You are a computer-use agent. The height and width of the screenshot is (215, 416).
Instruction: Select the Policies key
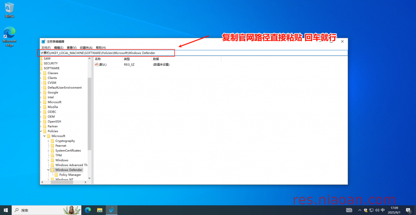(x=53, y=131)
